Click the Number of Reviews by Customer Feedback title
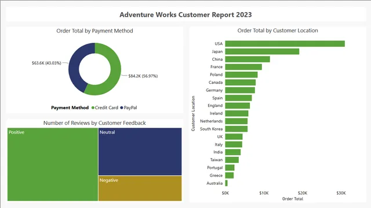 click(x=94, y=123)
